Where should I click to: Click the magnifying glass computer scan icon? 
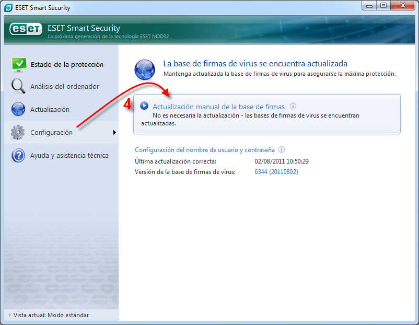(18, 86)
